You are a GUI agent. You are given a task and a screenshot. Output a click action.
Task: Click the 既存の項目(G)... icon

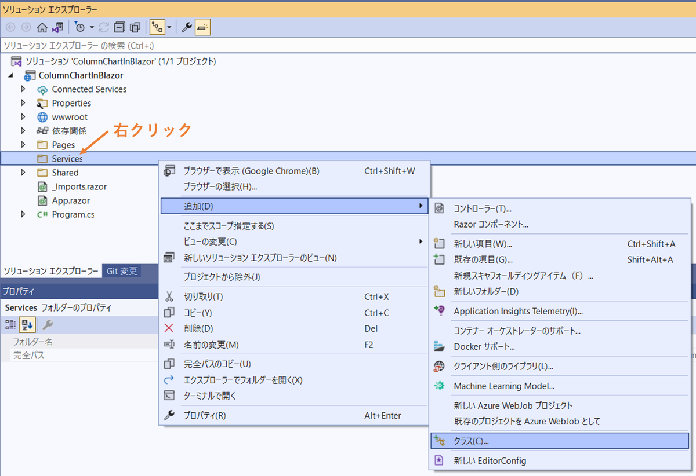440,259
